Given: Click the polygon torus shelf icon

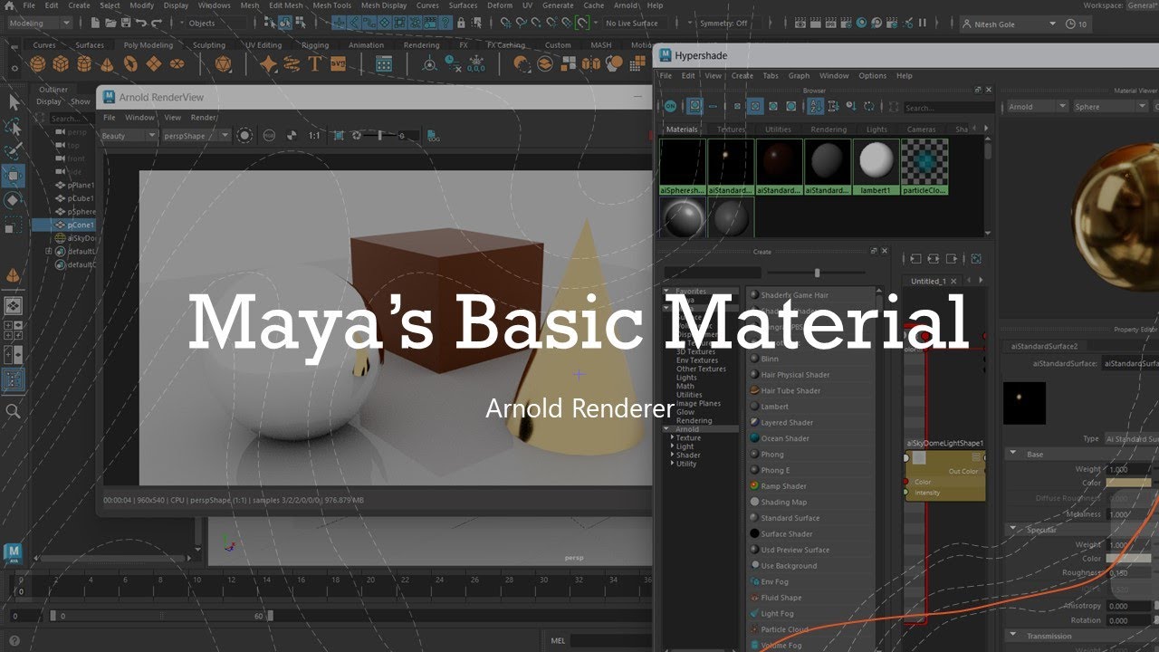Looking at the screenshot, I should click(x=131, y=64).
